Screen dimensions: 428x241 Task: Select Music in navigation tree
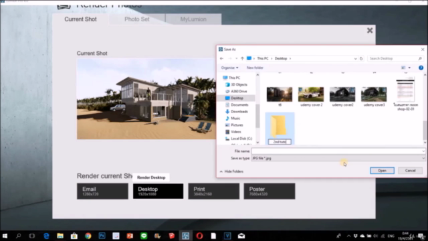(x=235, y=118)
